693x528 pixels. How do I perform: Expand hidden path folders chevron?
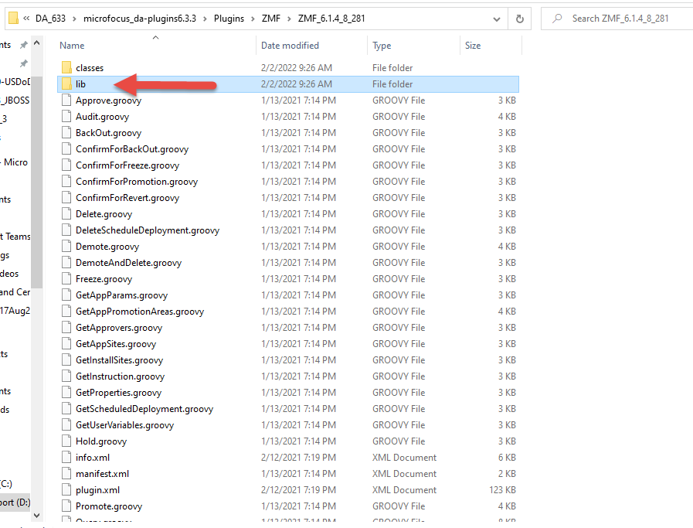tap(26, 19)
